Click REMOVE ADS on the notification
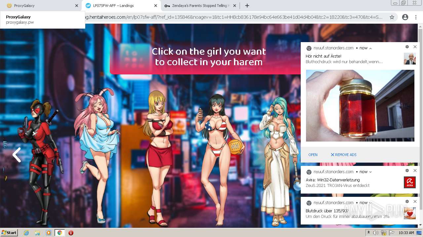This screenshot has width=423, height=237. [x=344, y=155]
